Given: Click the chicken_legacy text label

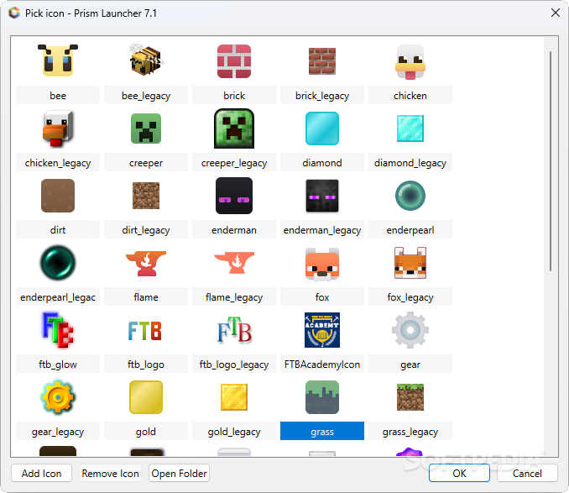Looking at the screenshot, I should tap(58, 163).
